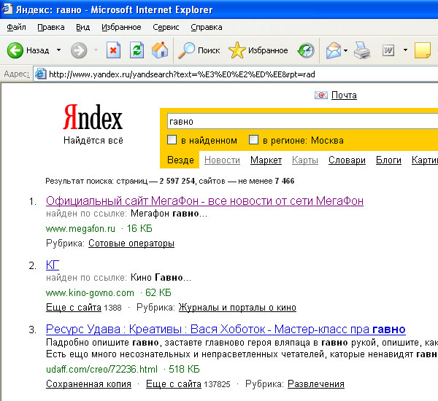Switch to the Словари tab
The image size is (438, 401).
347,160
